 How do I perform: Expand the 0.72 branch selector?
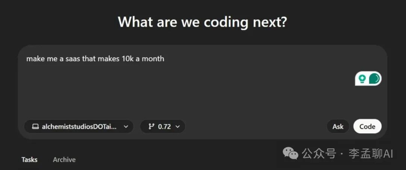pyautogui.click(x=163, y=126)
